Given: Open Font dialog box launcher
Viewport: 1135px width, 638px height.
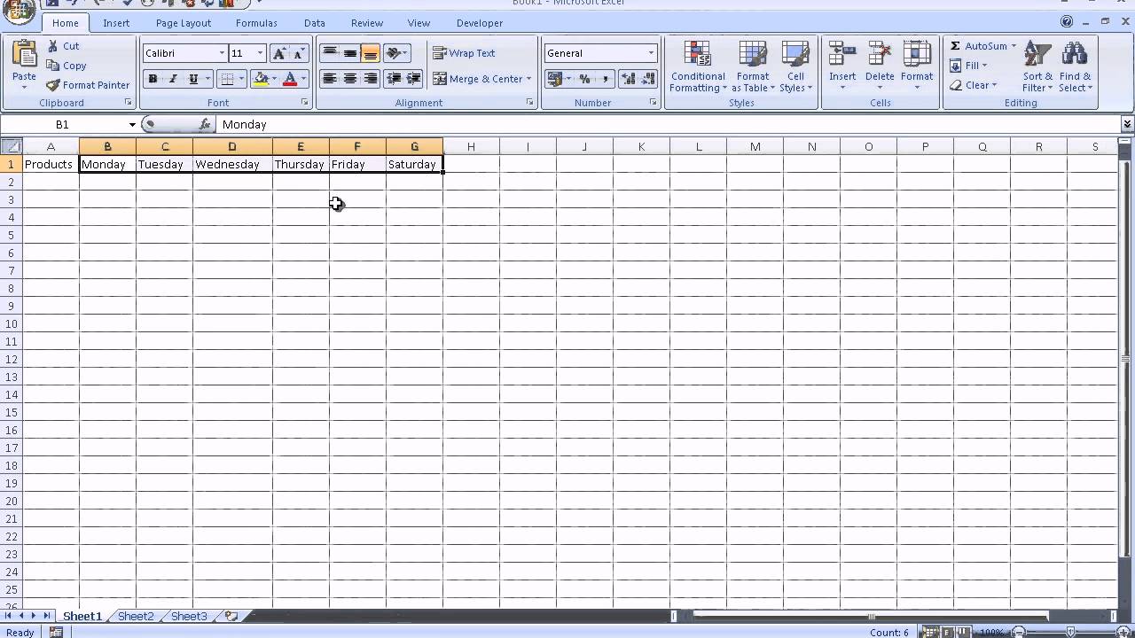Looking at the screenshot, I should [305, 103].
